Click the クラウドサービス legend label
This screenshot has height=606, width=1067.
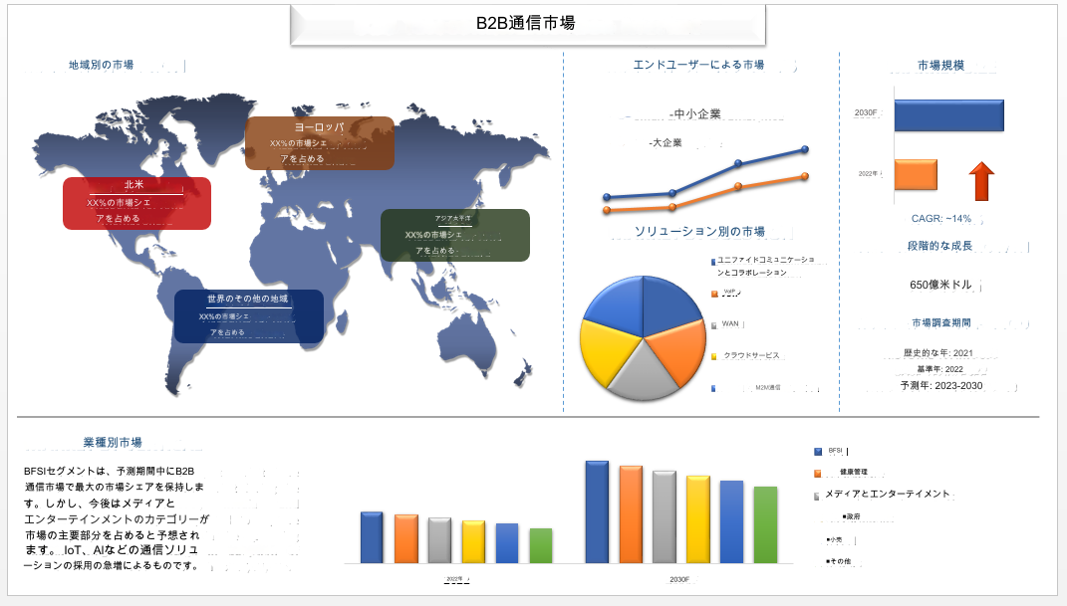(x=751, y=355)
